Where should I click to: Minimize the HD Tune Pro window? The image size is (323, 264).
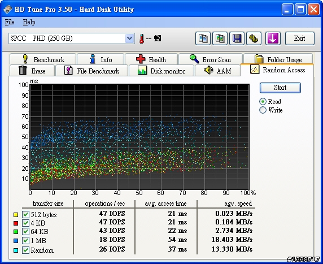pyautogui.click(x=287, y=10)
